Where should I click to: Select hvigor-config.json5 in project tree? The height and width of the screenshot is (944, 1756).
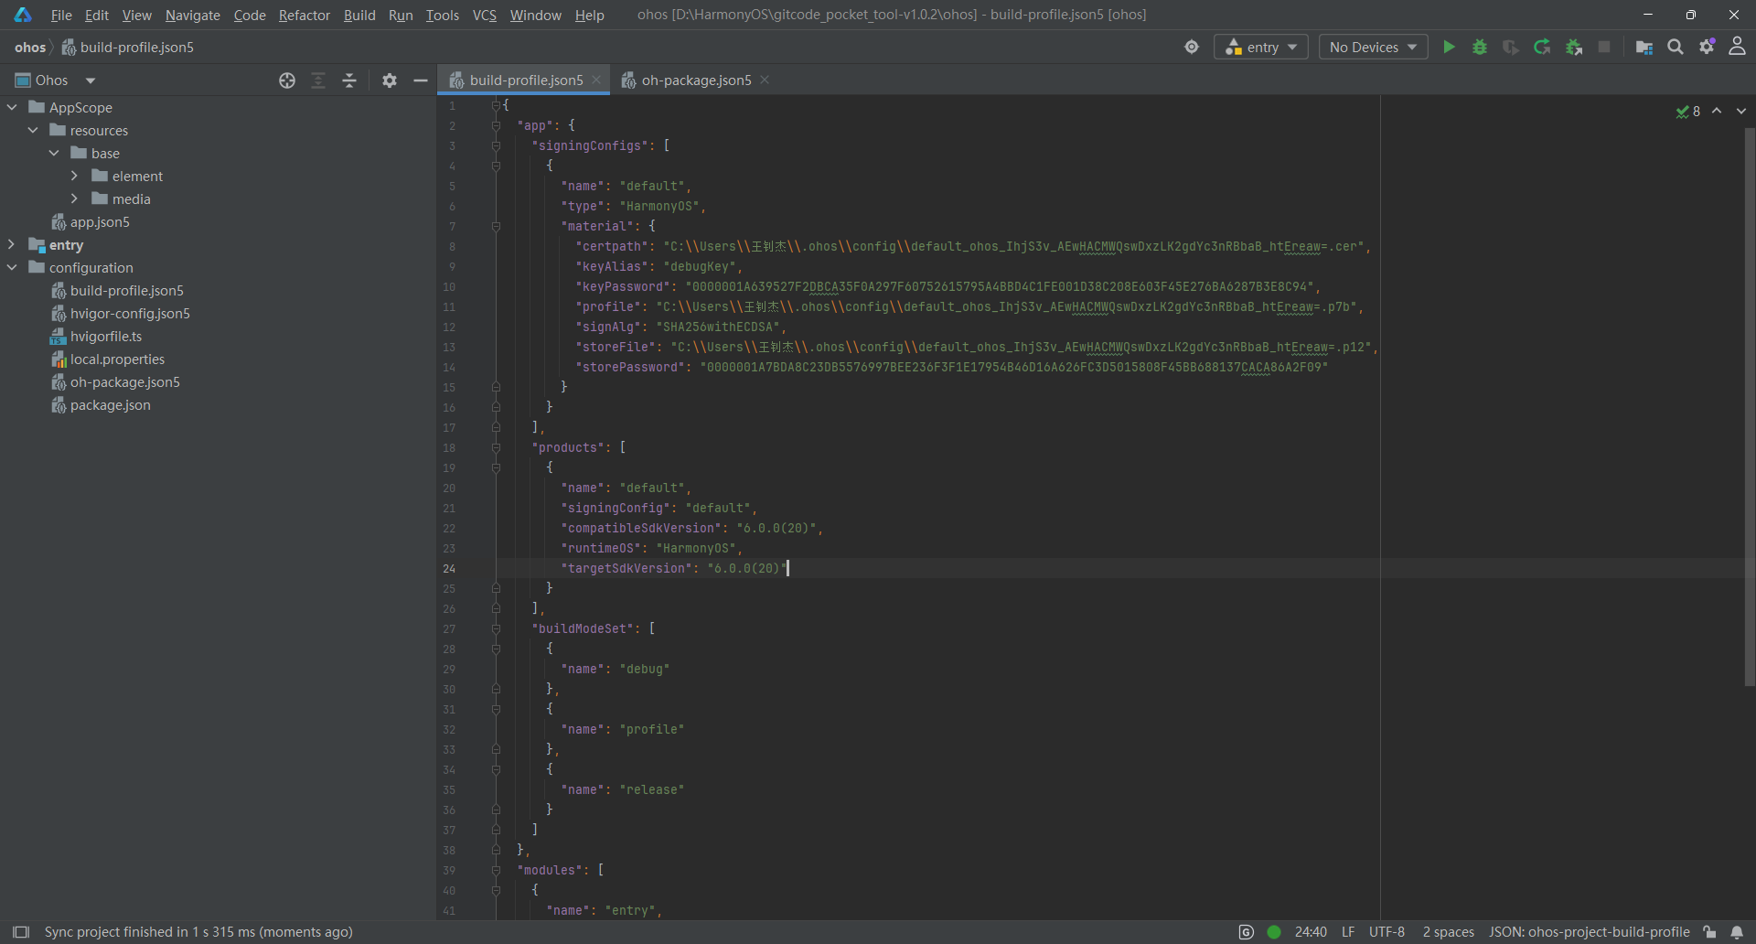(x=130, y=313)
